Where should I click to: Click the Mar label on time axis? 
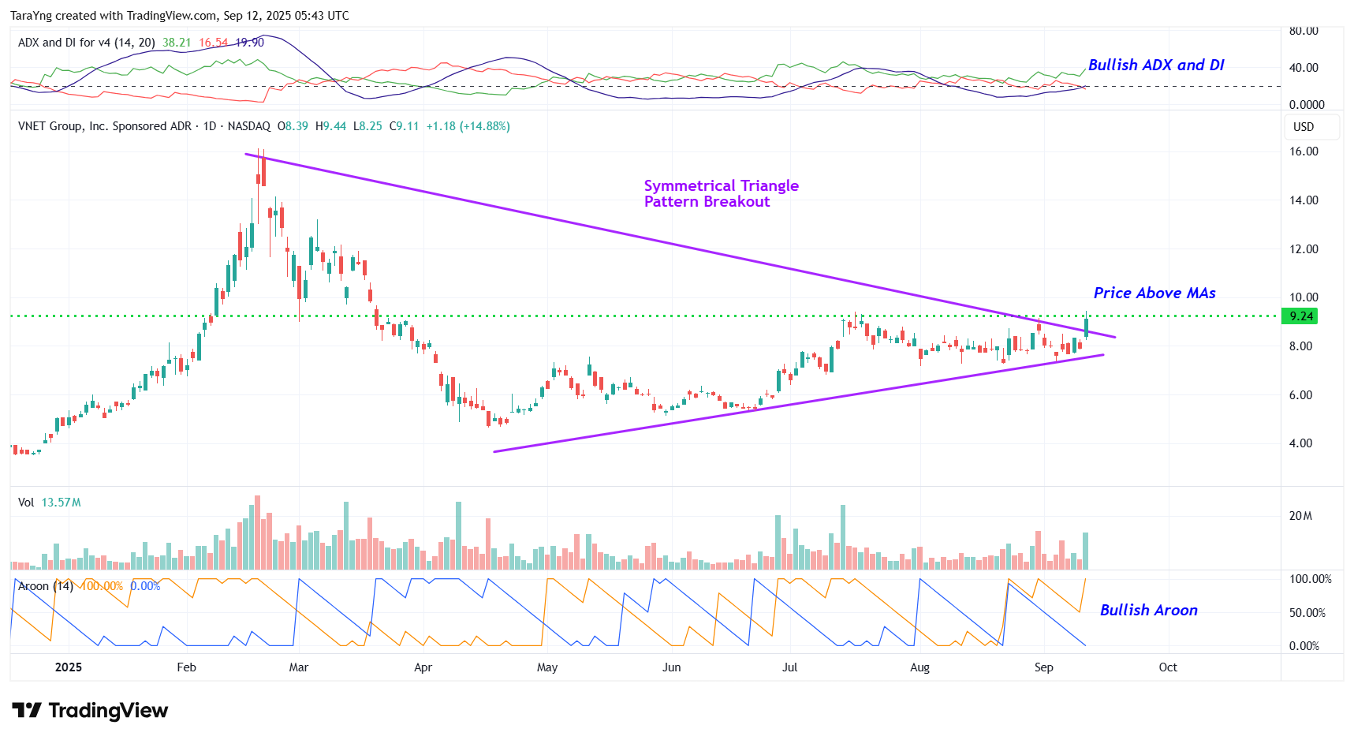(x=299, y=667)
